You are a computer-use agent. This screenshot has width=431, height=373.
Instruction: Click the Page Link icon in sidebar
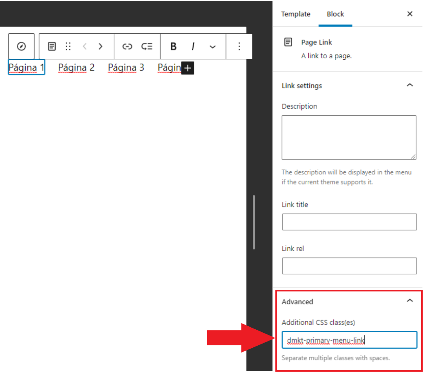(x=288, y=42)
